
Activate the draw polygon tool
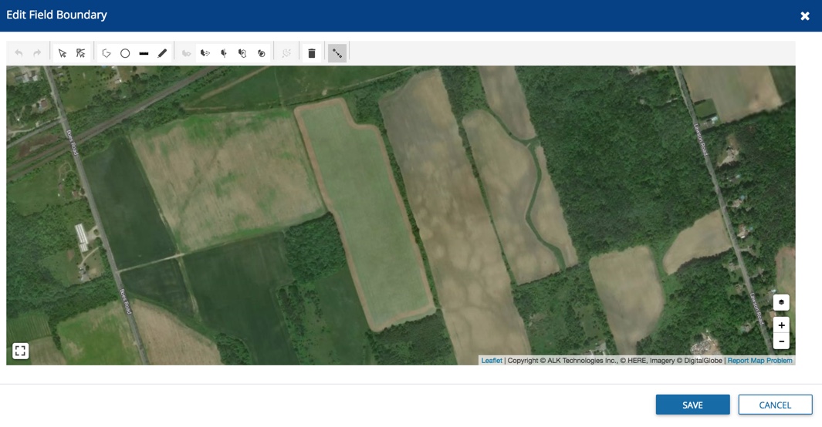coord(107,53)
